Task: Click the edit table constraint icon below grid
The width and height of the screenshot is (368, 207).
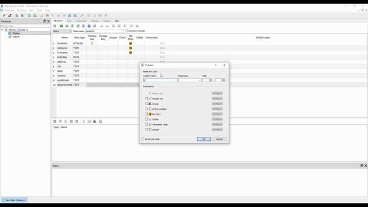Action: point(60,121)
